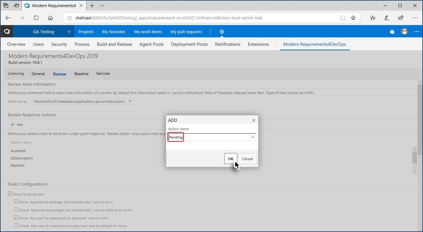Click the browser Forward arrow
This screenshot has width=423, height=232.
(22, 18)
